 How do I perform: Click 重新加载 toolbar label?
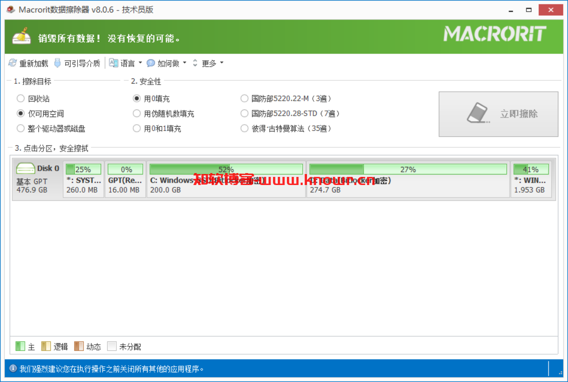(34, 64)
